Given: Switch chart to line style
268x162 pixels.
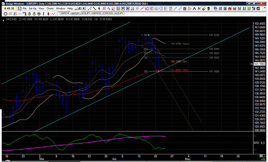Looking at the screenshot, I should tap(53, 14).
